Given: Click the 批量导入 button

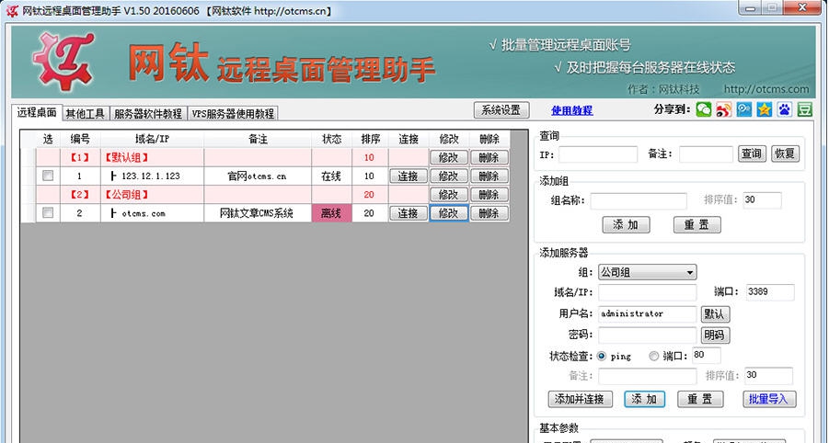Looking at the screenshot, I should (x=769, y=399).
